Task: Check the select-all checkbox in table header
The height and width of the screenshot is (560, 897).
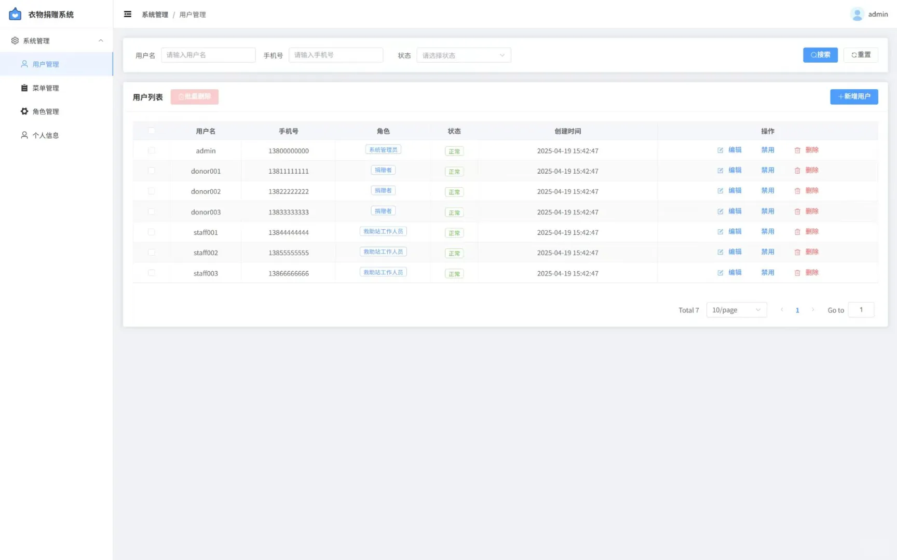Action: tap(152, 131)
